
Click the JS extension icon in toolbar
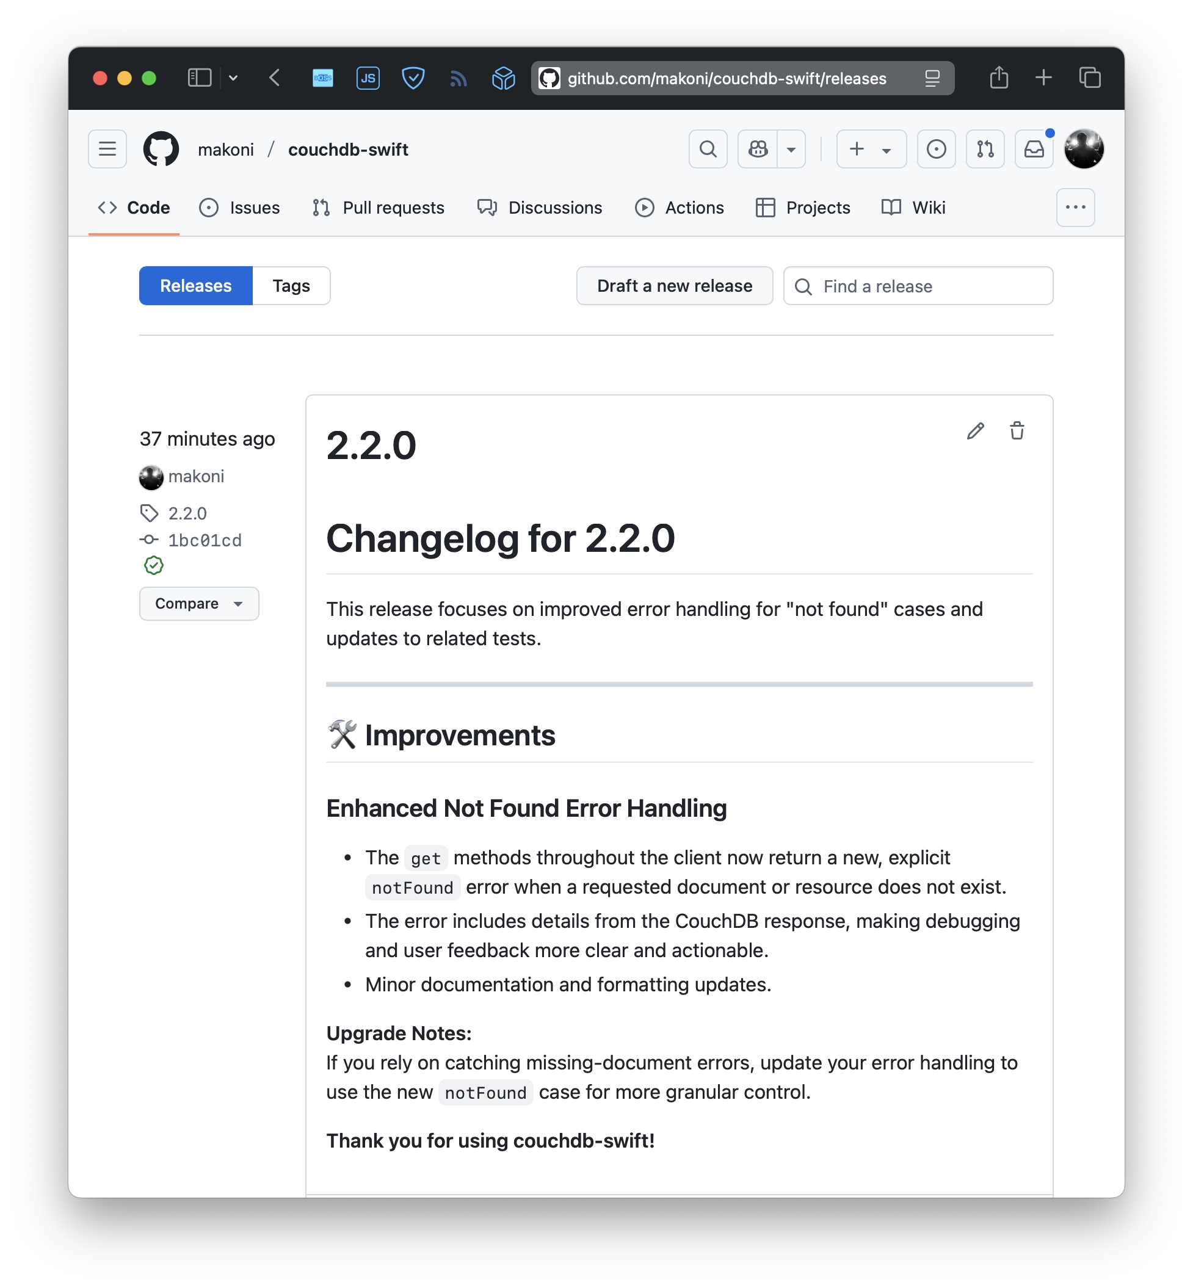click(368, 78)
